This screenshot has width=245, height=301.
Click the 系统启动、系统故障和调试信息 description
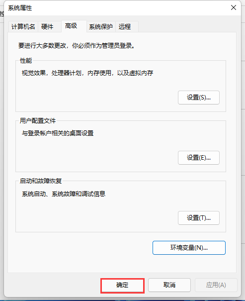pos(64,194)
